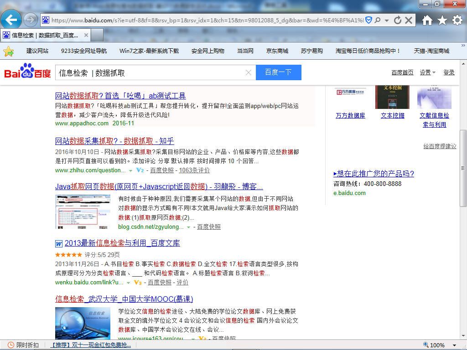Click the 文本挖掘 book cover thumbnail

392,97
